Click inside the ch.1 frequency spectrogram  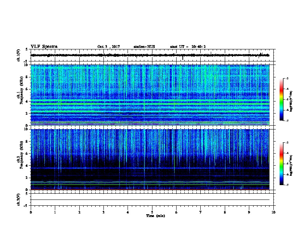150,95
